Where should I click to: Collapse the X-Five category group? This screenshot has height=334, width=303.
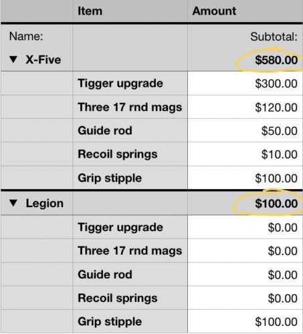(x=13, y=59)
